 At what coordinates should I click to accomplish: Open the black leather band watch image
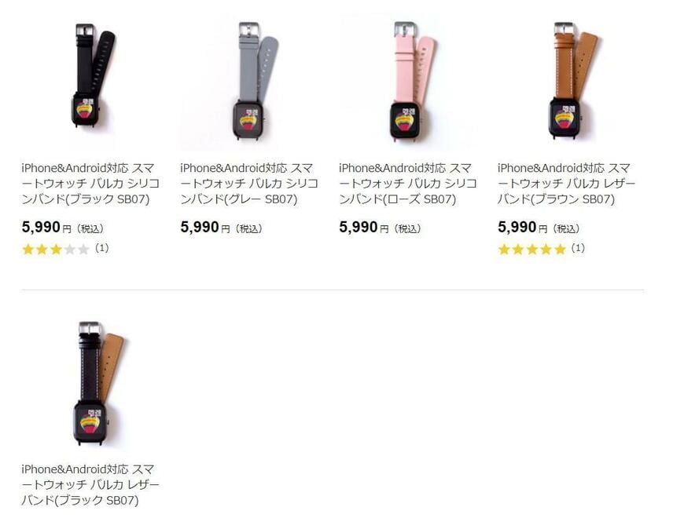(90, 383)
